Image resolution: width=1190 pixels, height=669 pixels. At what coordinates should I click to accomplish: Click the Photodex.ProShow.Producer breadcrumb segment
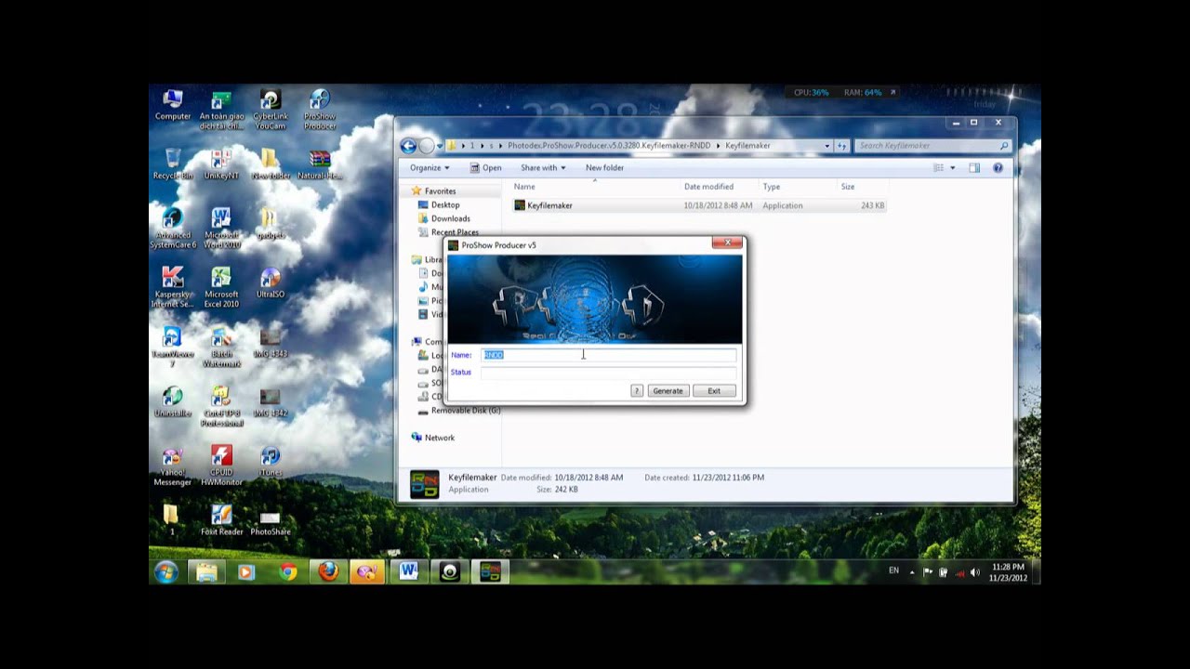[x=609, y=146]
